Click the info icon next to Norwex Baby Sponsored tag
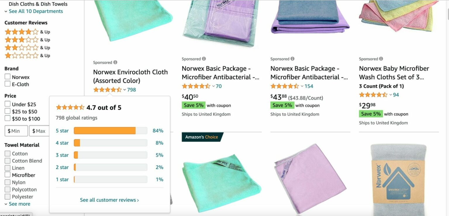449x216 pixels. click(381, 59)
